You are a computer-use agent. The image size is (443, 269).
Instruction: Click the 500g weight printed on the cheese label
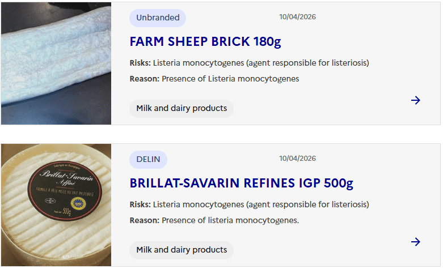[x=67, y=212]
